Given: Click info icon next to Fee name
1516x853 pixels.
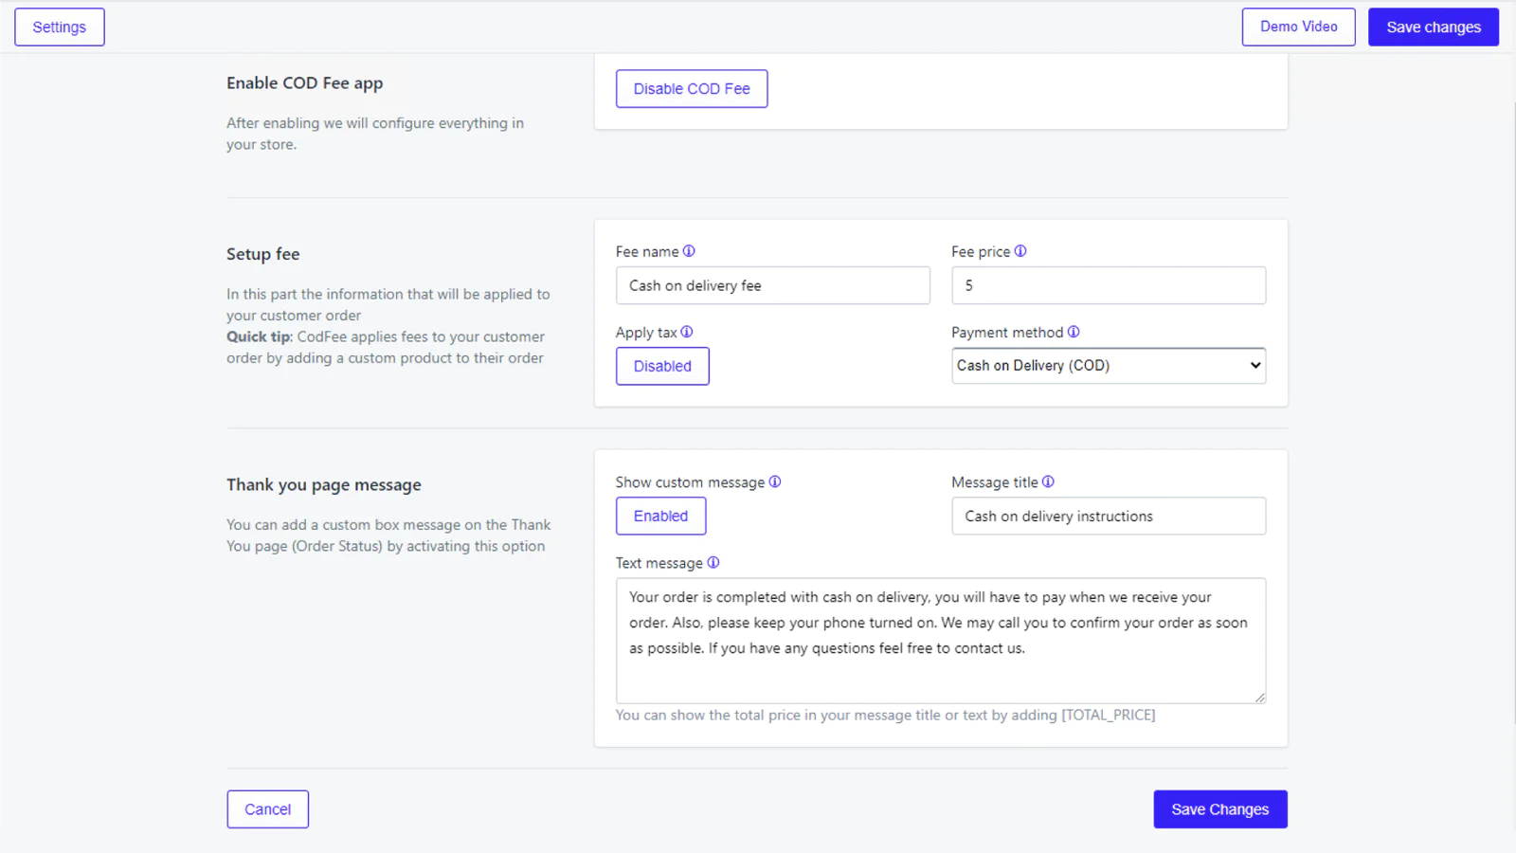Looking at the screenshot, I should click(x=689, y=251).
